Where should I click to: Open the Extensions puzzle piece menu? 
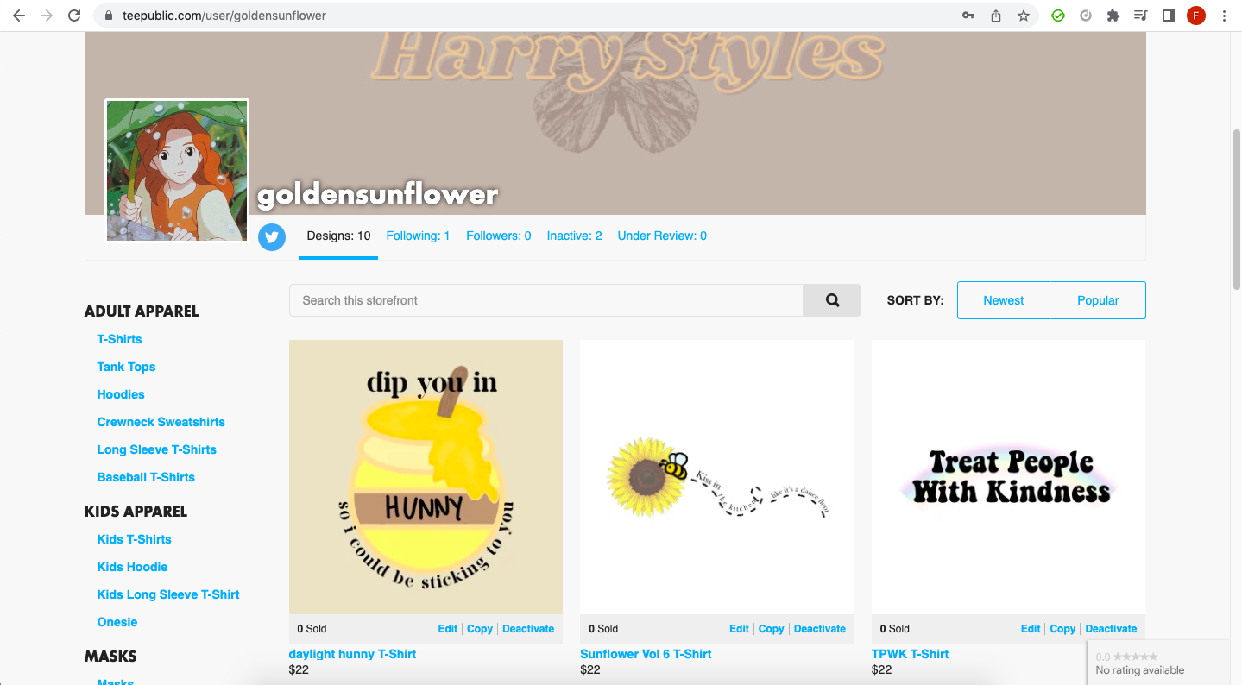[1113, 16]
